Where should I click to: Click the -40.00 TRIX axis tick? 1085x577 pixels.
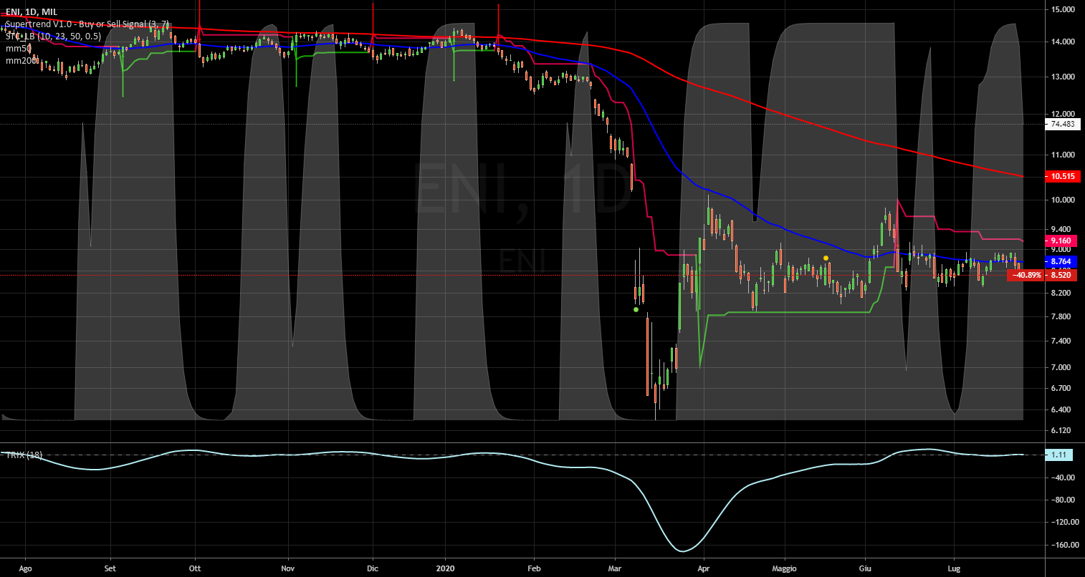click(x=1064, y=477)
